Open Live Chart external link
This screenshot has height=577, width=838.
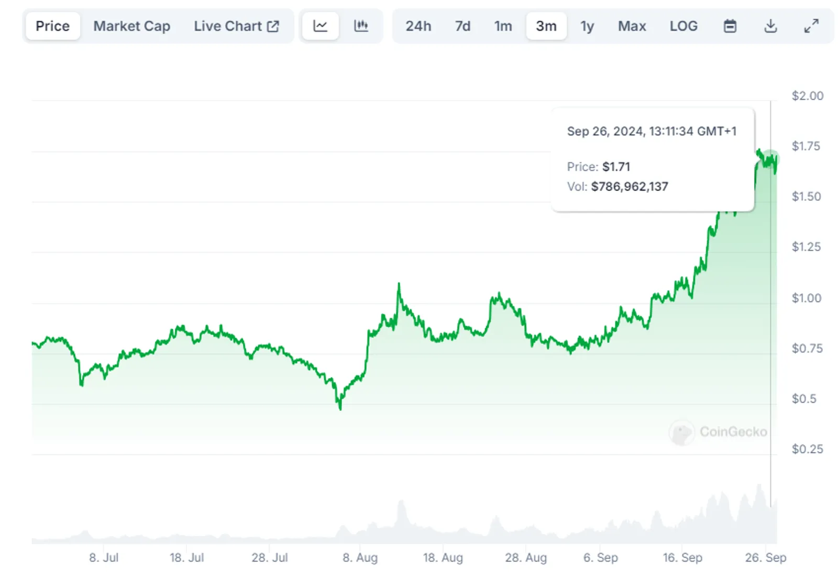click(236, 26)
